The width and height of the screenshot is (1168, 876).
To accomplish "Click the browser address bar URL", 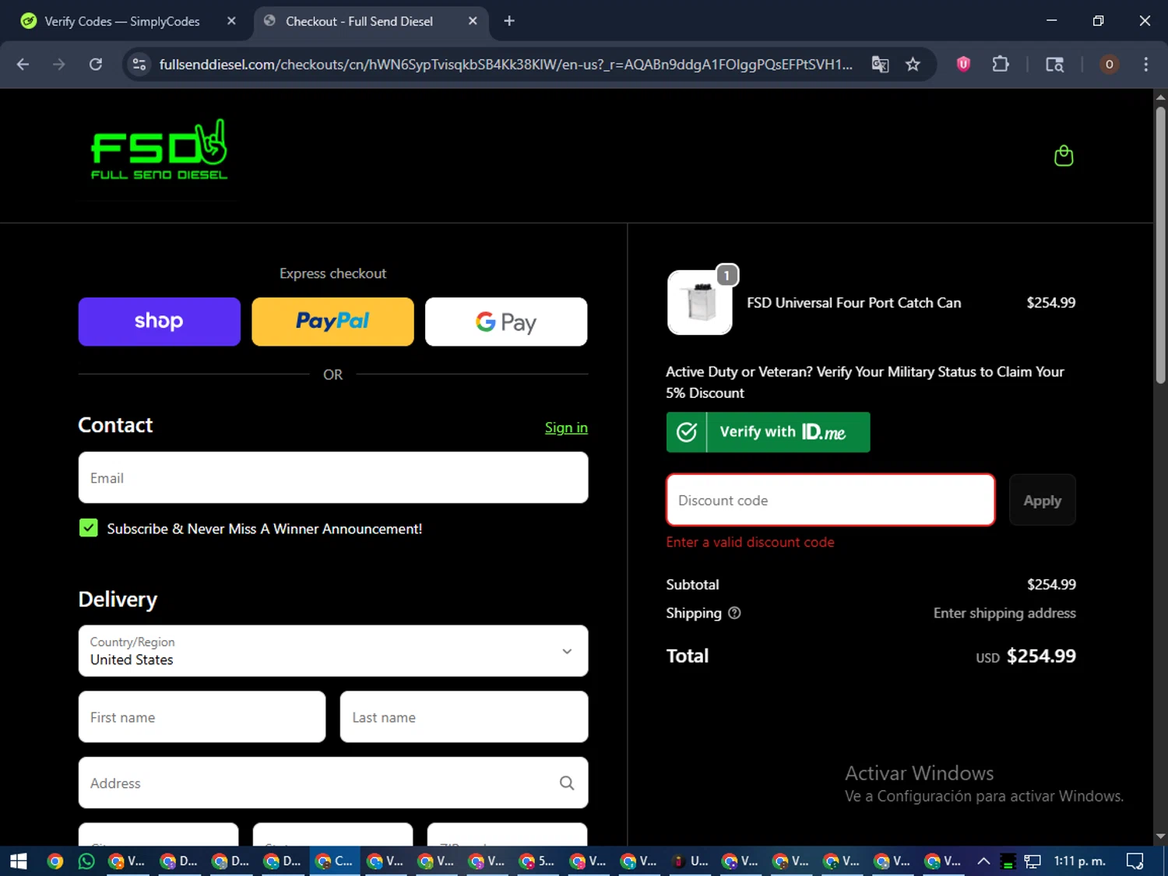I will tap(505, 65).
